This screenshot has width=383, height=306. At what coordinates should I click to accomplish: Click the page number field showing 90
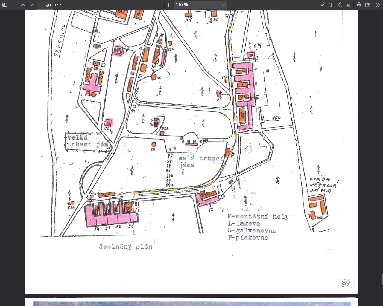click(45, 5)
